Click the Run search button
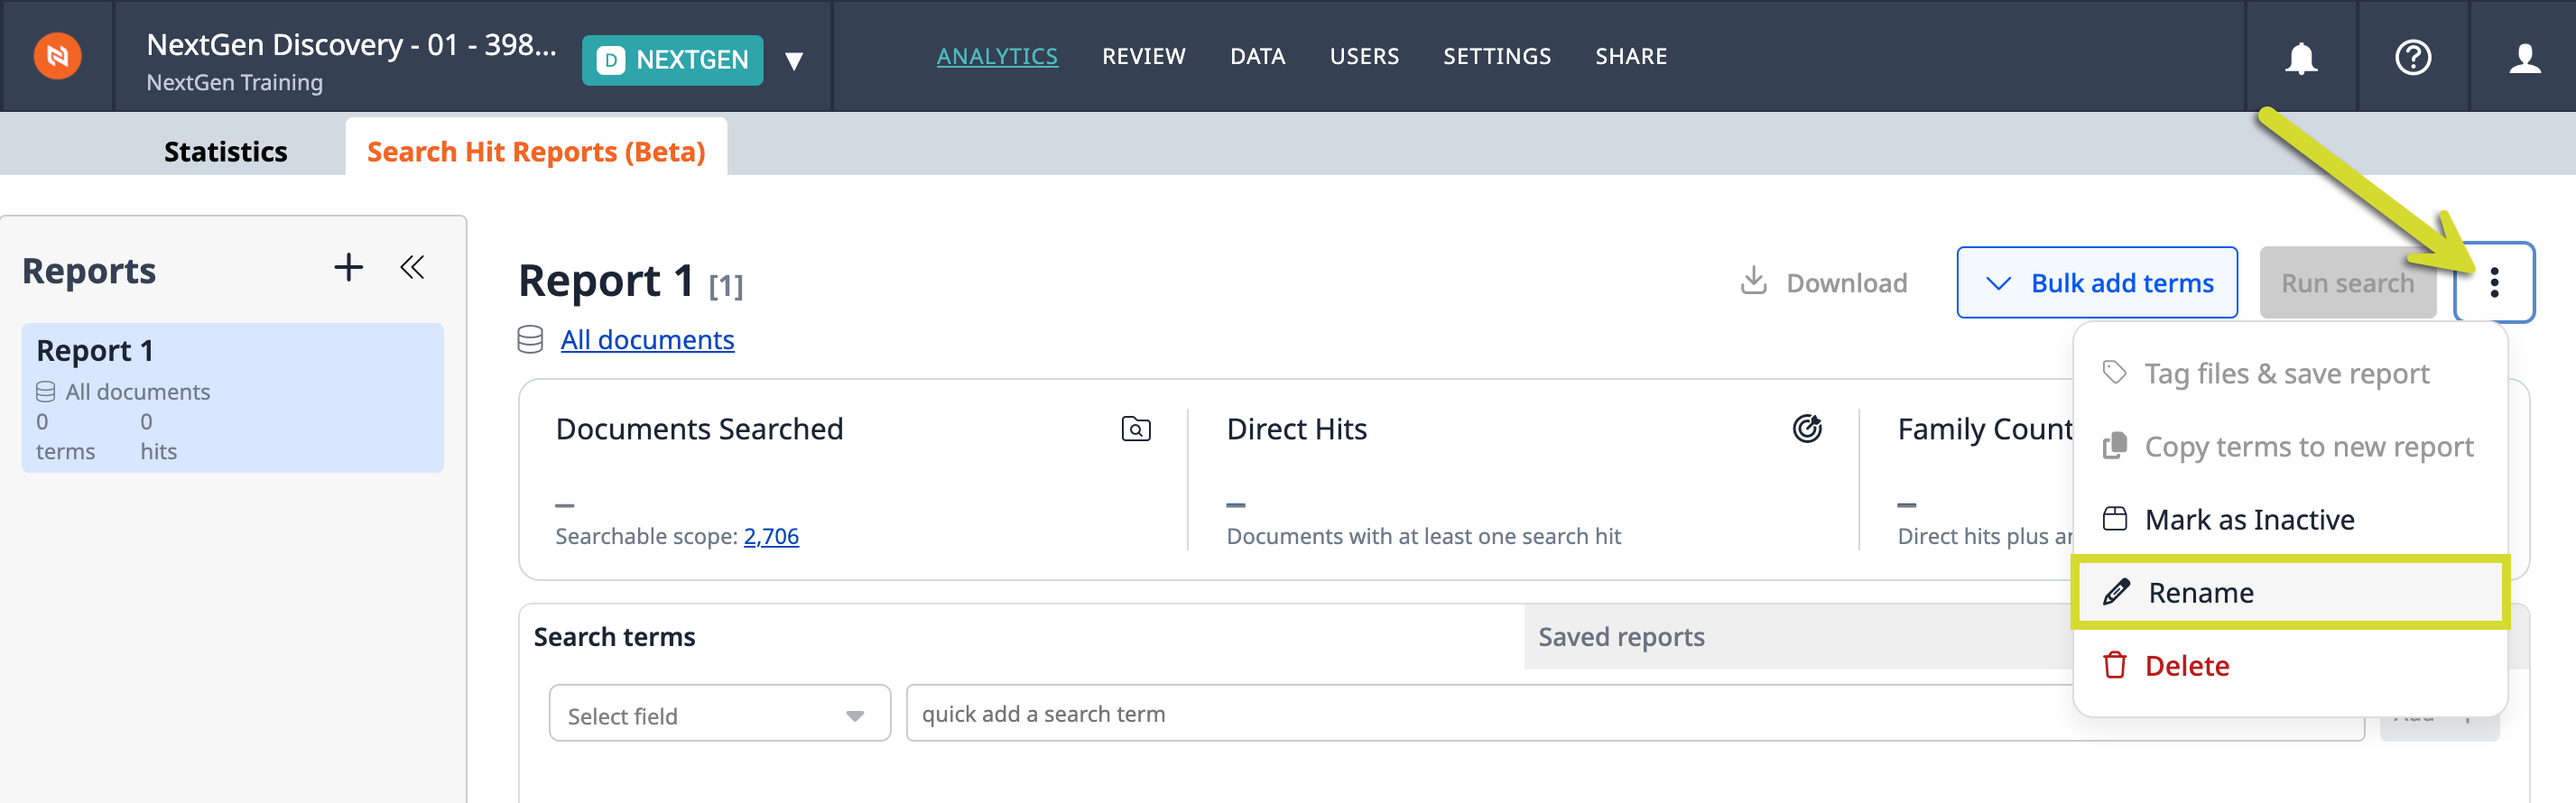 [x=2347, y=283]
